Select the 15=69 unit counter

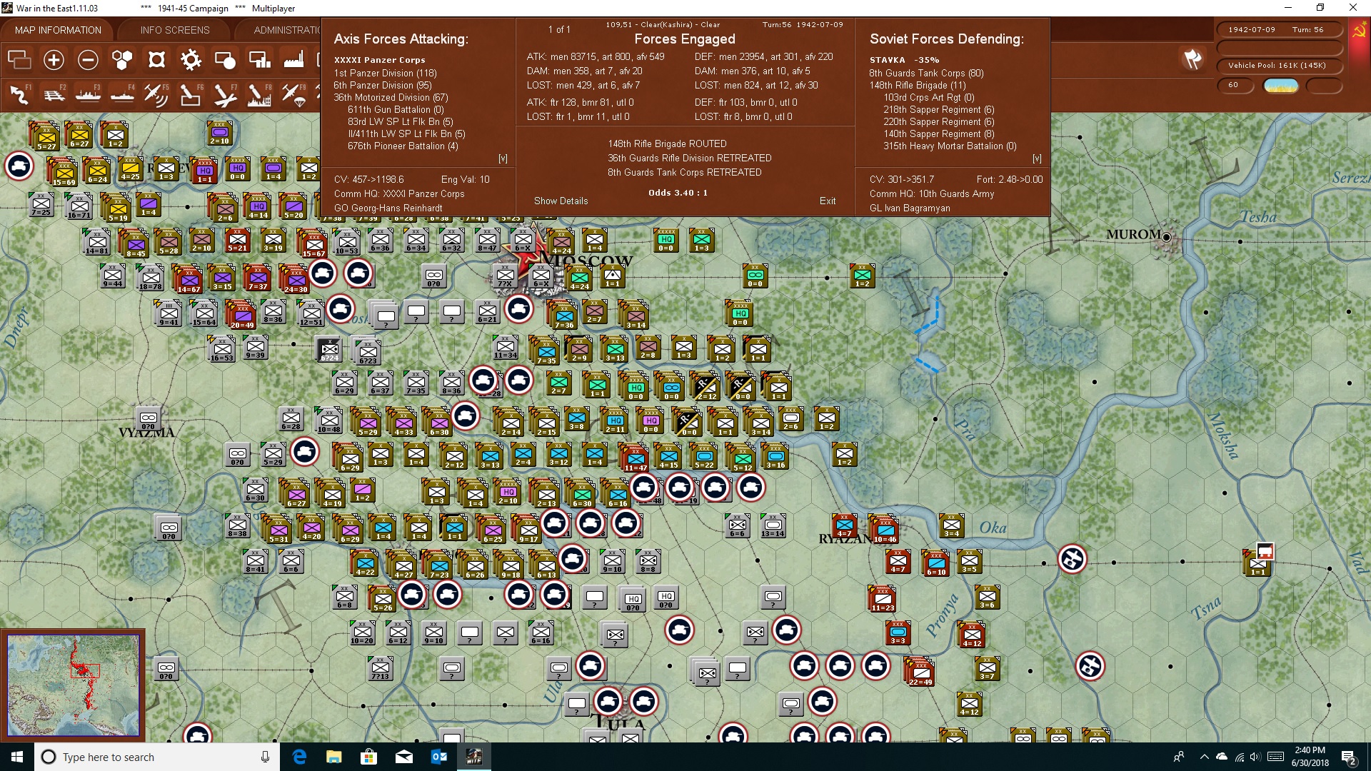pyautogui.click(x=63, y=173)
